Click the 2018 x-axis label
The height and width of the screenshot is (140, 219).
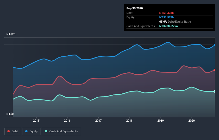tap(129, 121)
